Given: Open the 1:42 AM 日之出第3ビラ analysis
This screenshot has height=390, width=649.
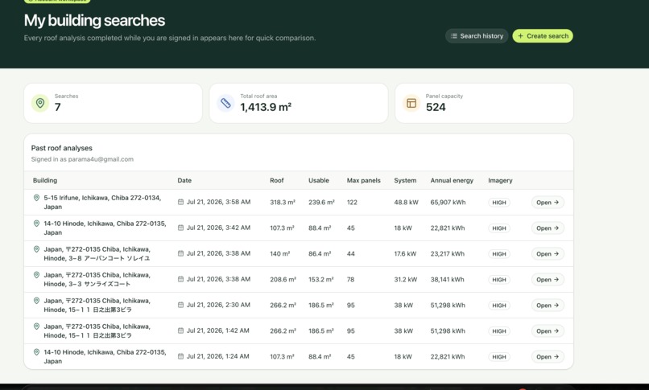Looking at the screenshot, I should [x=548, y=331].
